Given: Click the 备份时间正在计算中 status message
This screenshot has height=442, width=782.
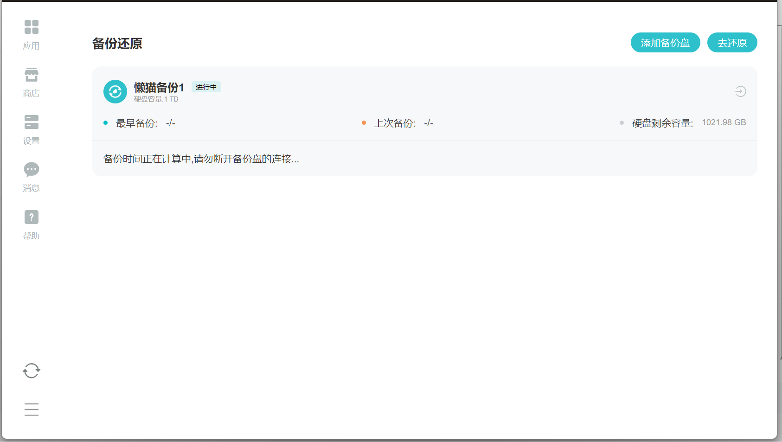Looking at the screenshot, I should pos(201,159).
